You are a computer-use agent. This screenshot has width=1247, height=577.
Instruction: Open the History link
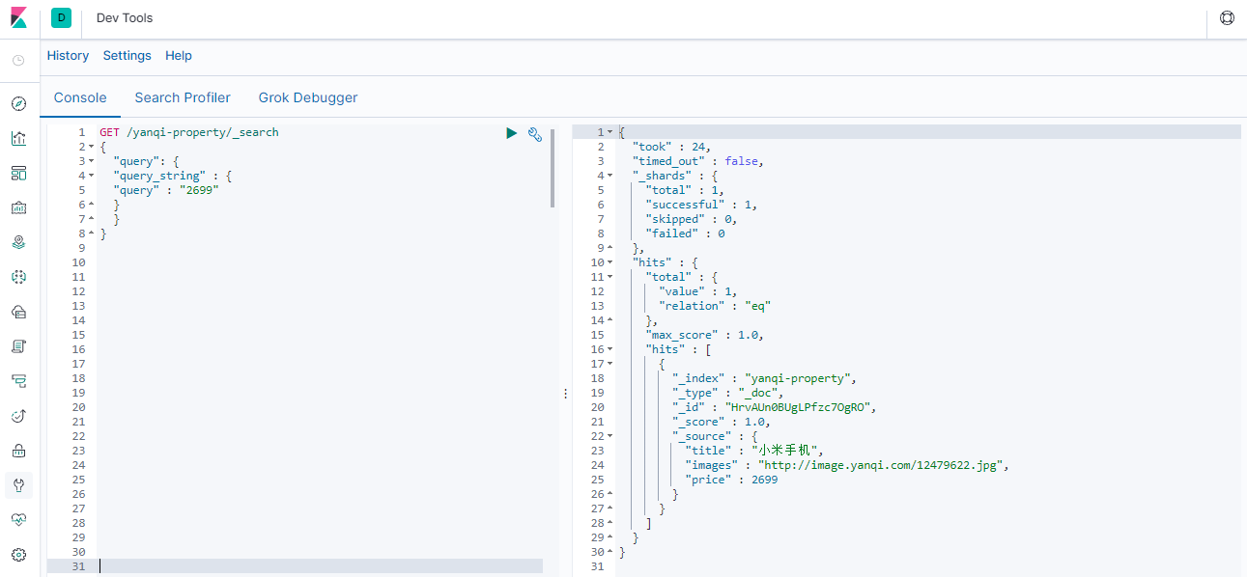(x=68, y=56)
